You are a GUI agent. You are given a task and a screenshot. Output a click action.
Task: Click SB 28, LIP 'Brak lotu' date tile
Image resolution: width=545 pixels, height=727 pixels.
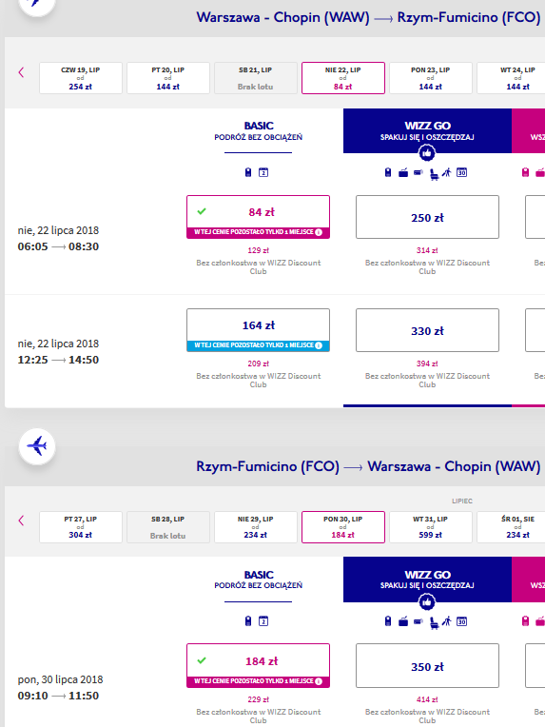tap(167, 527)
